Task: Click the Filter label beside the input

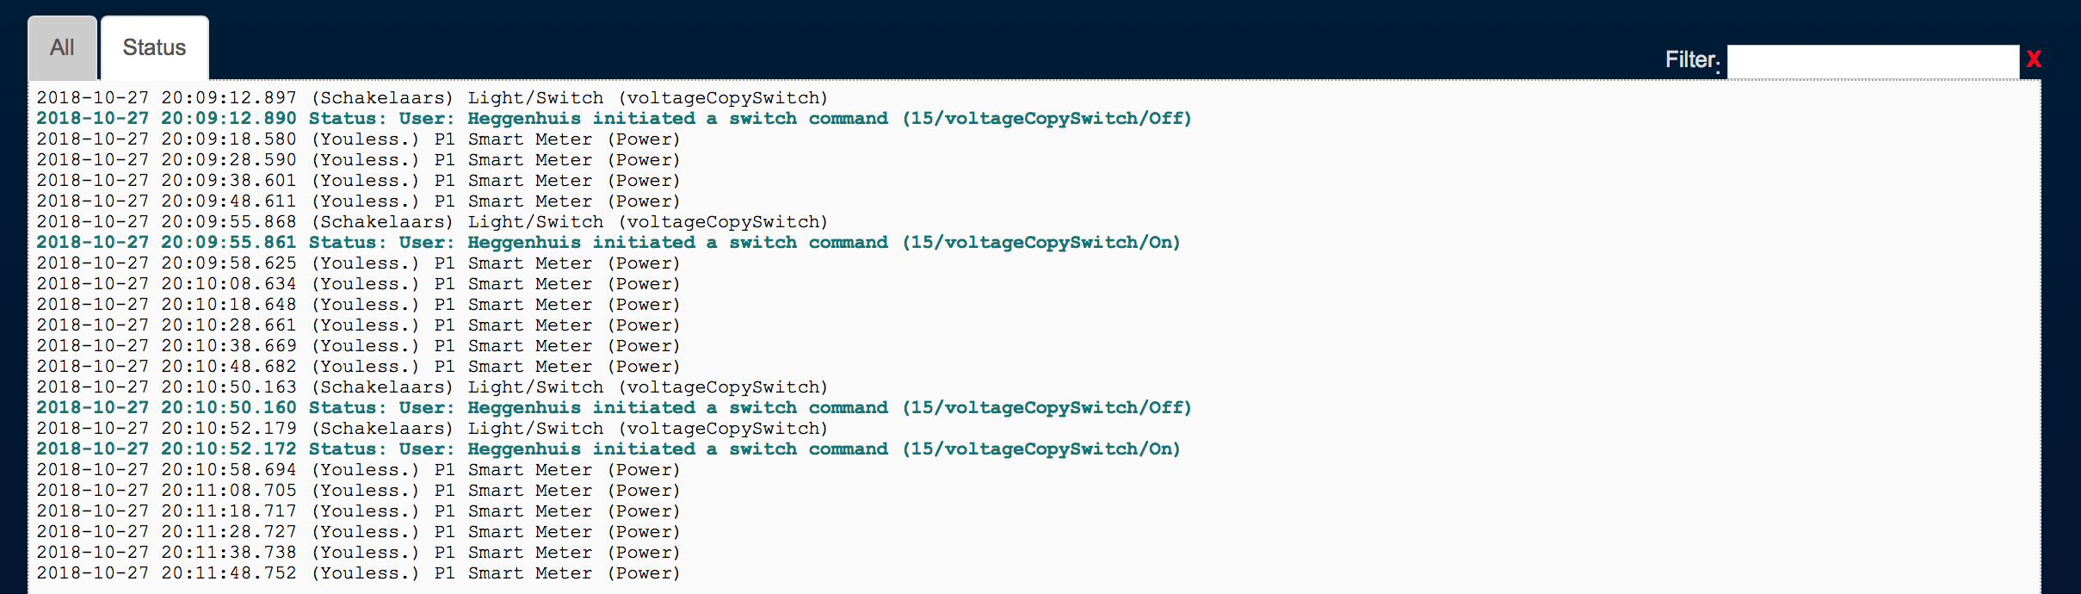Action: point(1691,59)
